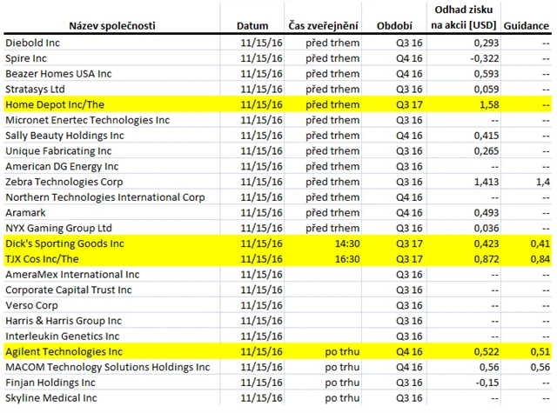Click the Aramark company name cell
Image resolution: width=557 pixels, height=413 pixels.
tap(26, 212)
